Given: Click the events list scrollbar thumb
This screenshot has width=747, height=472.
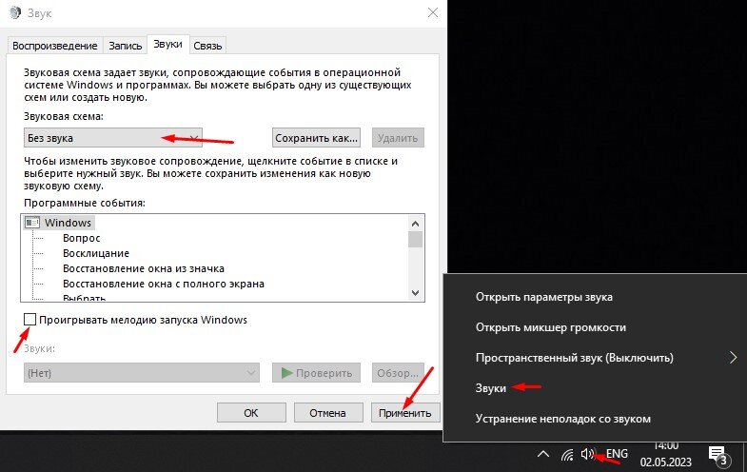Looking at the screenshot, I should [415, 239].
